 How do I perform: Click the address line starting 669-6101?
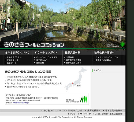coord(32,98)
